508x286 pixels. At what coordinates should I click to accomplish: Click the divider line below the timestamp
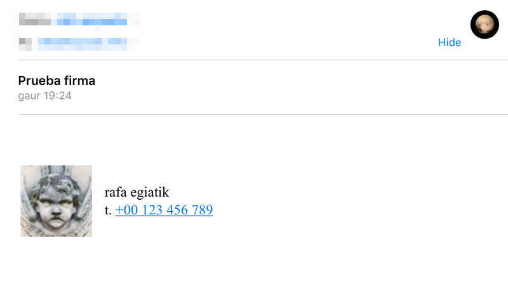(254, 115)
